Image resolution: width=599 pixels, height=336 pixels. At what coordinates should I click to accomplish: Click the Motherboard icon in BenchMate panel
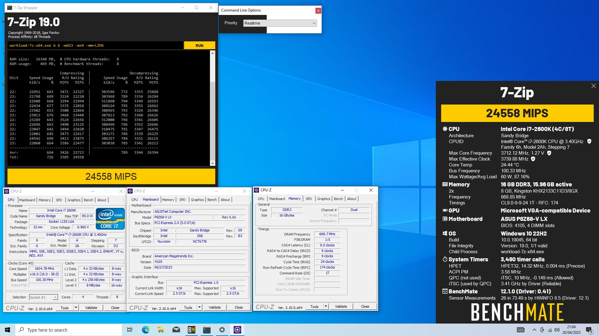[x=445, y=219]
